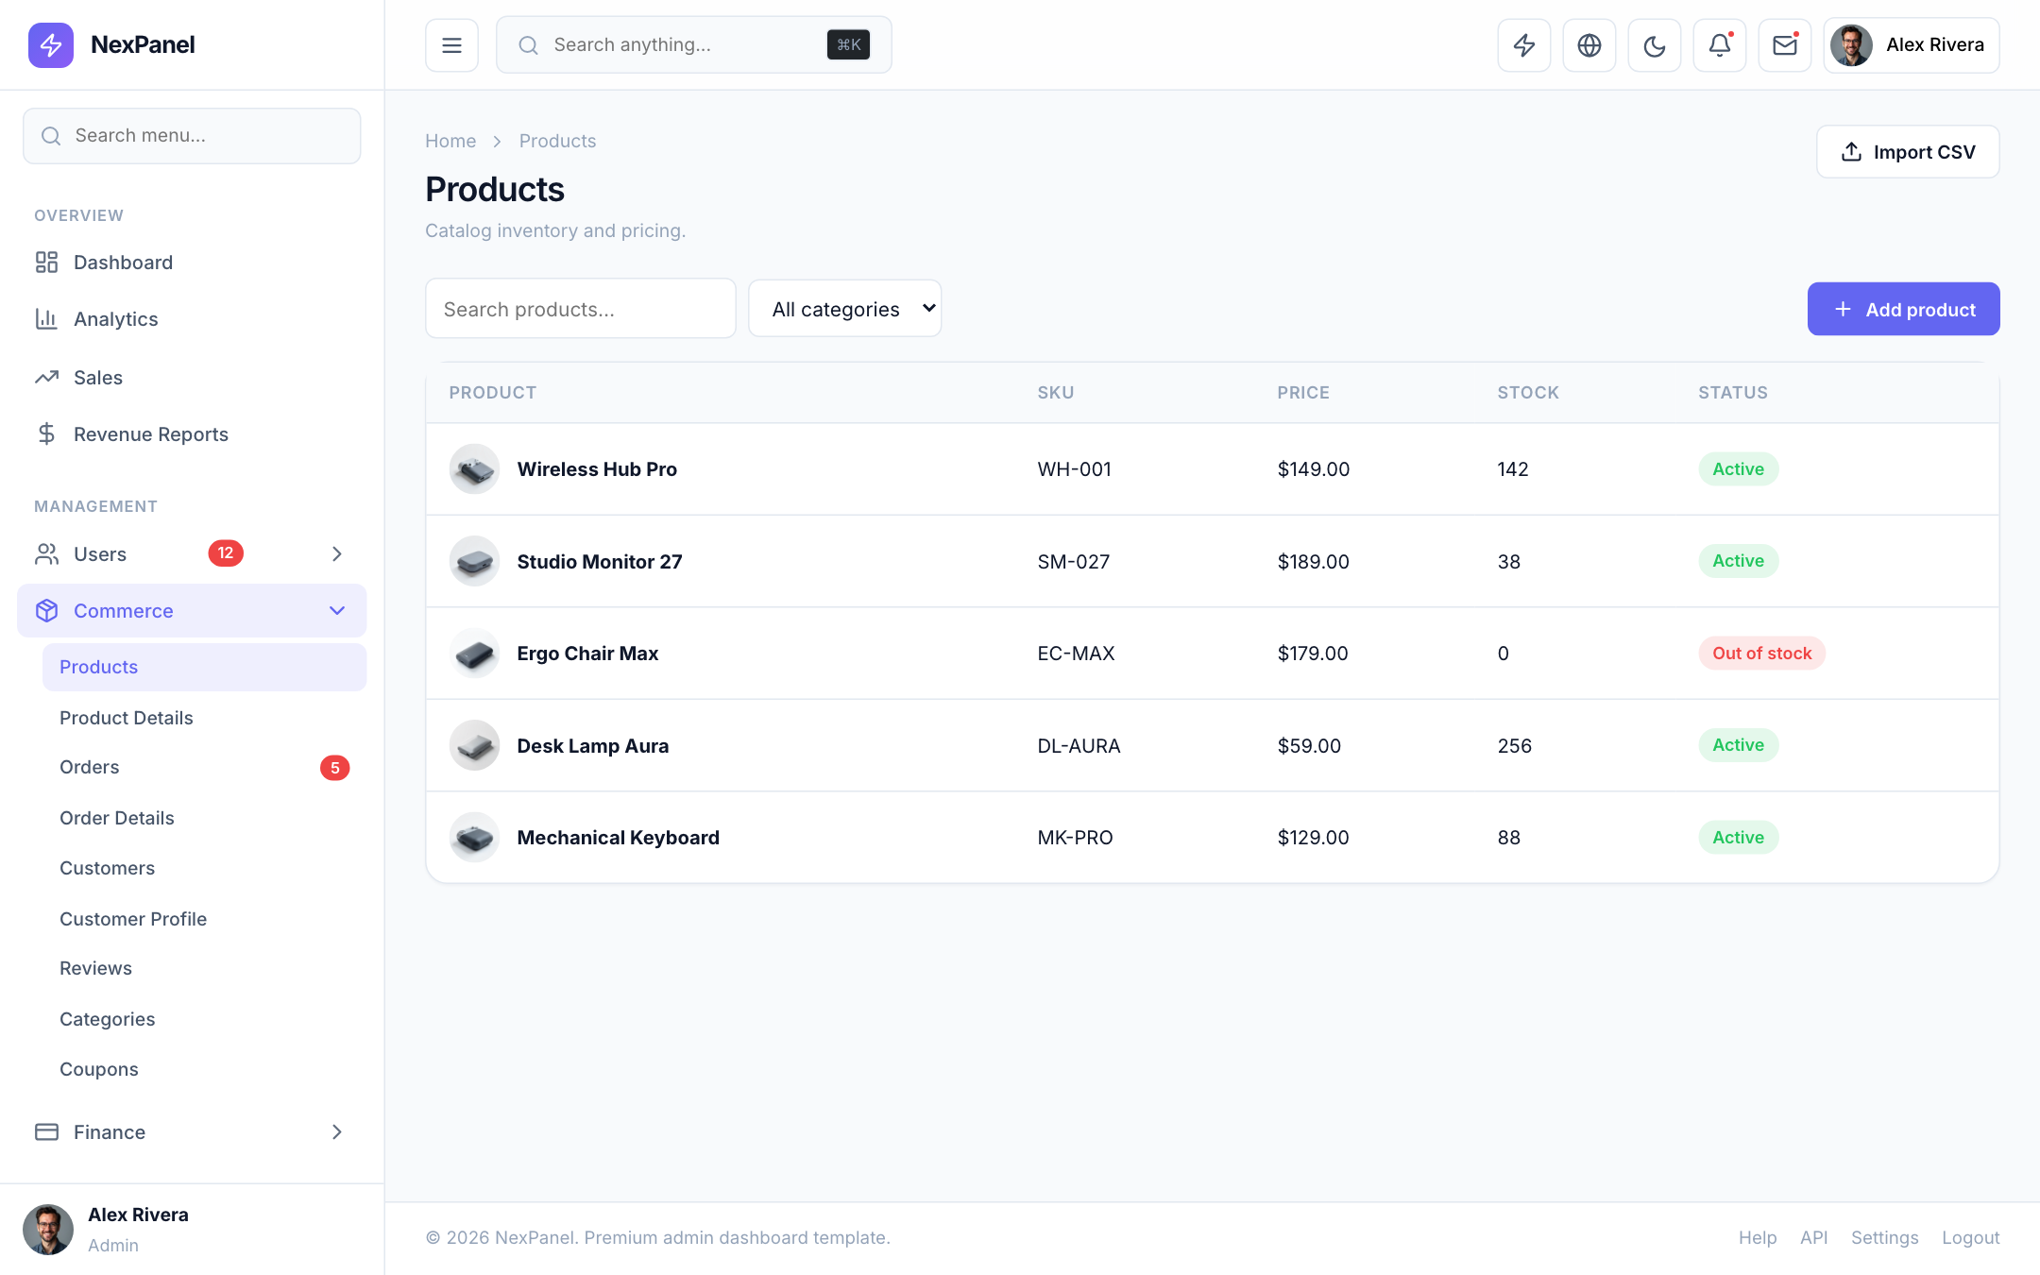Focus the Search anything field
This screenshot has height=1275, width=2040.
click(694, 44)
